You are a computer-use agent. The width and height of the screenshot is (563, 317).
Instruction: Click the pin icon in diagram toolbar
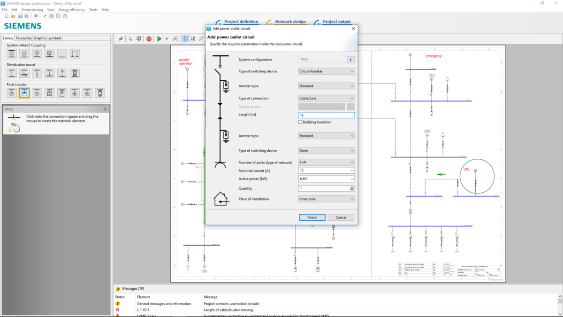121,39
